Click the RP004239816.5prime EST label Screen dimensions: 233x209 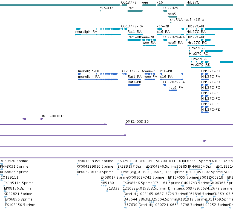(x=95, y=167)
